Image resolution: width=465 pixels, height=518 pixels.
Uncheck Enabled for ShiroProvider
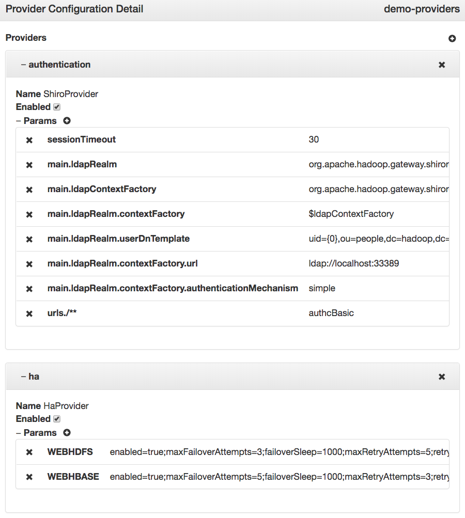(56, 106)
